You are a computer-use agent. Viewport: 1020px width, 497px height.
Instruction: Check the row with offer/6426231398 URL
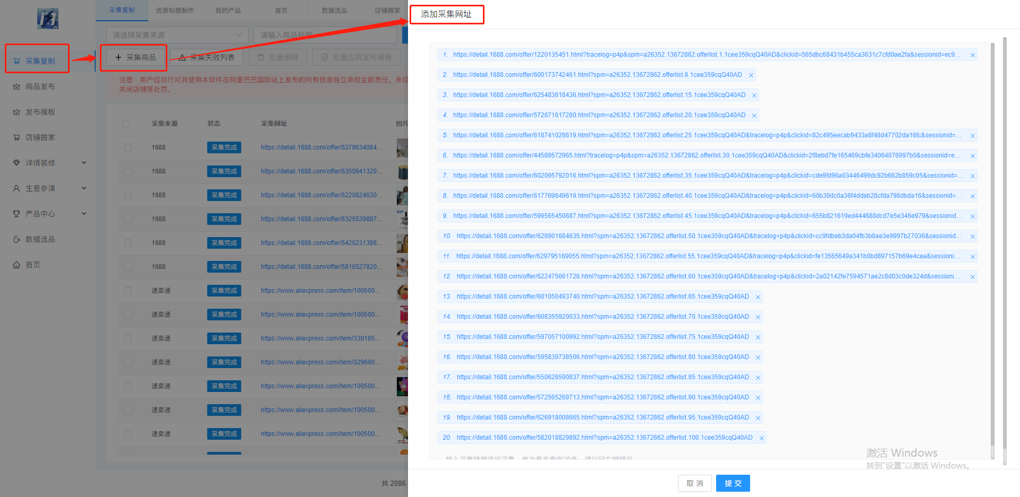[x=128, y=243]
